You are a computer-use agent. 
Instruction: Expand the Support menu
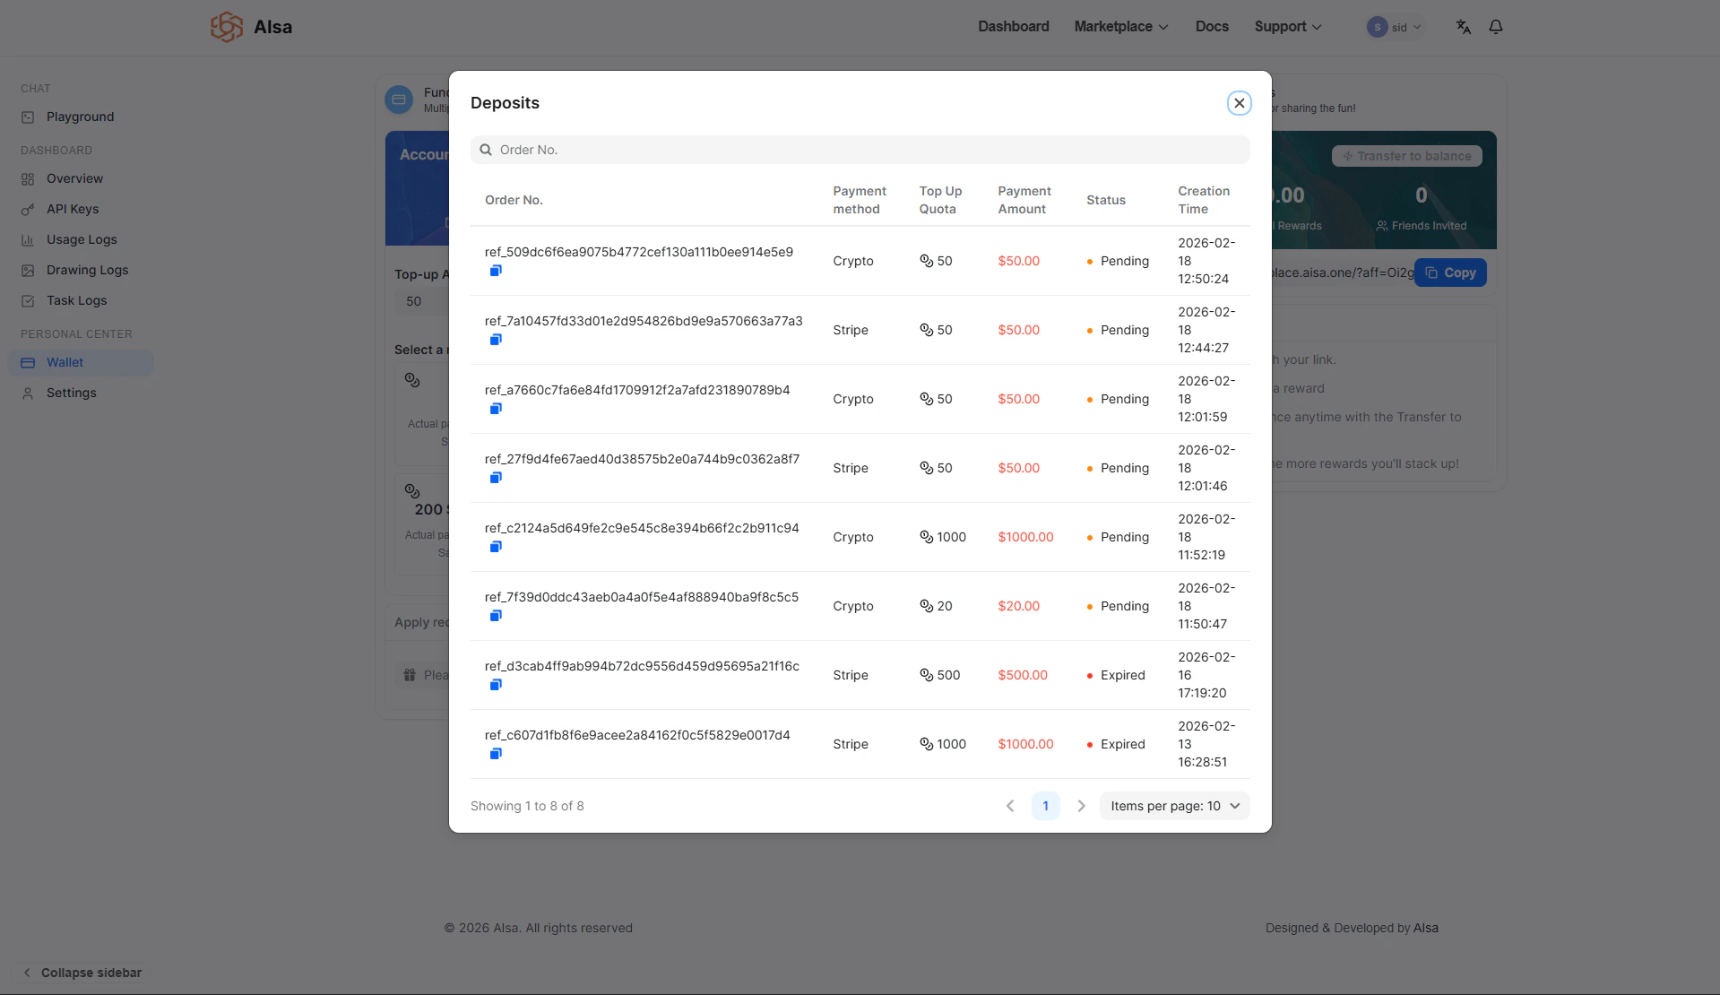click(1287, 27)
